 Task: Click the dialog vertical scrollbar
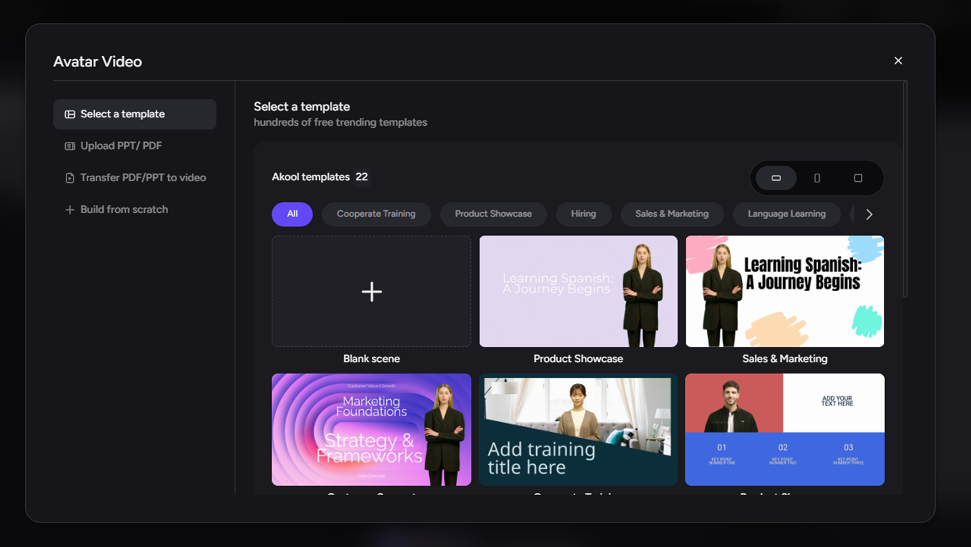pyautogui.click(x=905, y=189)
